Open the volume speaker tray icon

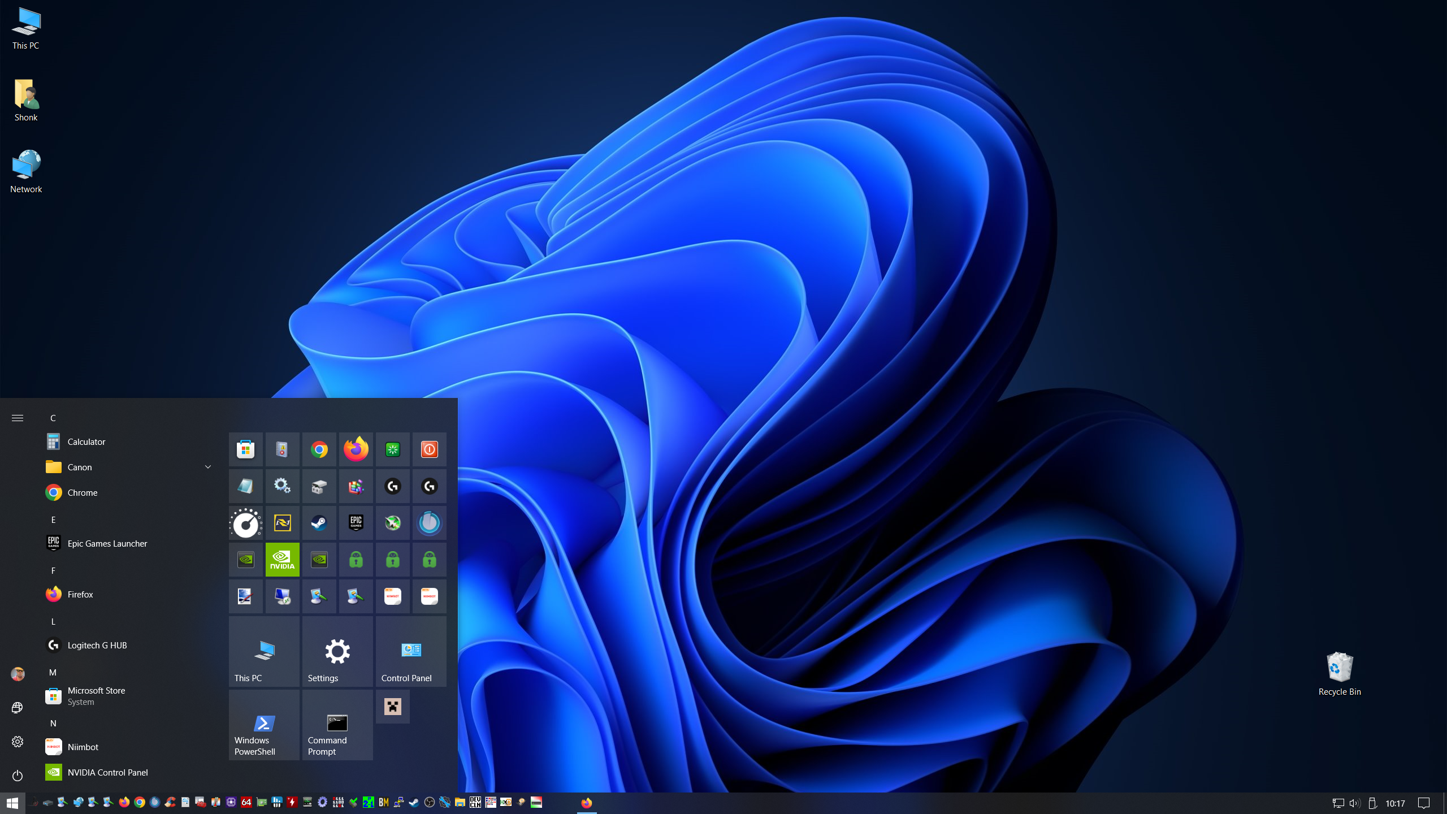[1355, 803]
